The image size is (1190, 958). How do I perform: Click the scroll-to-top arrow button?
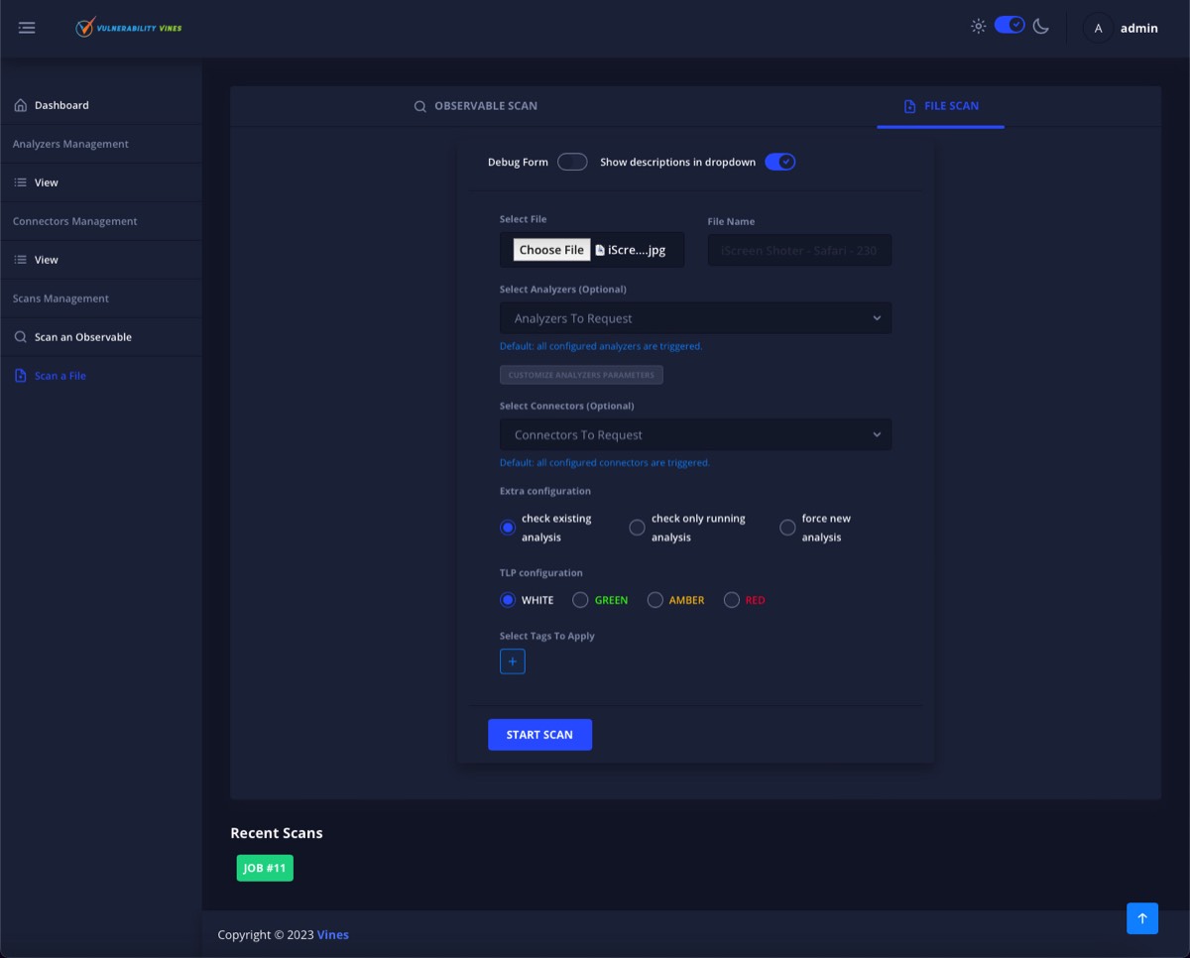(1142, 918)
